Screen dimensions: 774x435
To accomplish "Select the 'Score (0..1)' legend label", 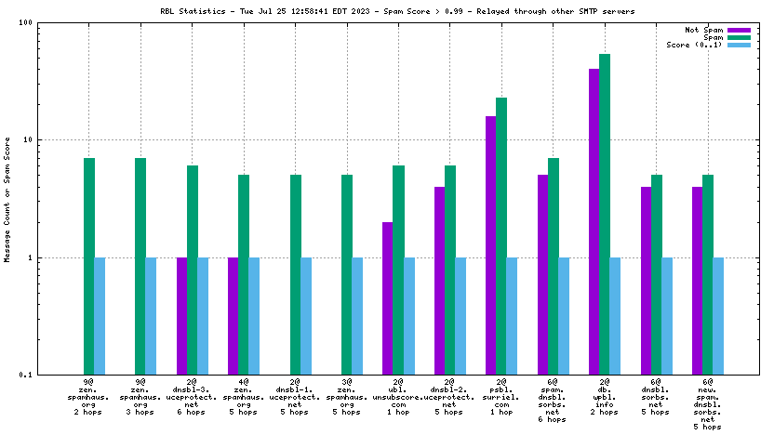I will coord(695,45).
